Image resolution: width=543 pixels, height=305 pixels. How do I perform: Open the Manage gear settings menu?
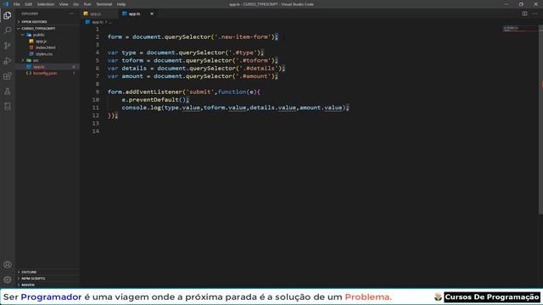tap(8, 280)
